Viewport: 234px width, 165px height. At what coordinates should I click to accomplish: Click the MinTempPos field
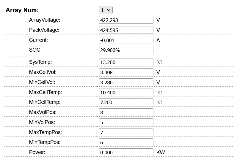point(126,142)
